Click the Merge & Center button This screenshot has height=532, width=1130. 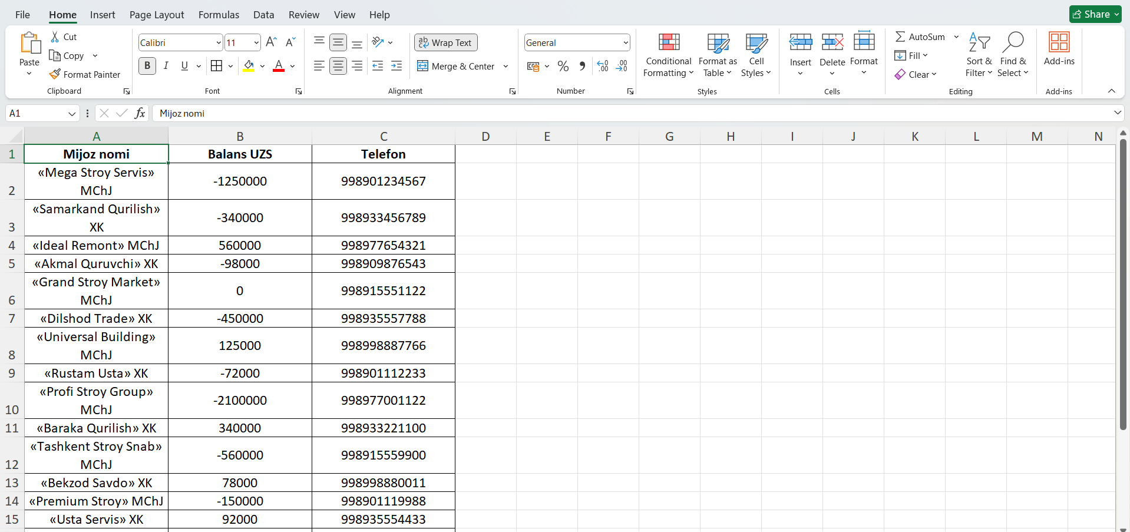click(x=456, y=66)
